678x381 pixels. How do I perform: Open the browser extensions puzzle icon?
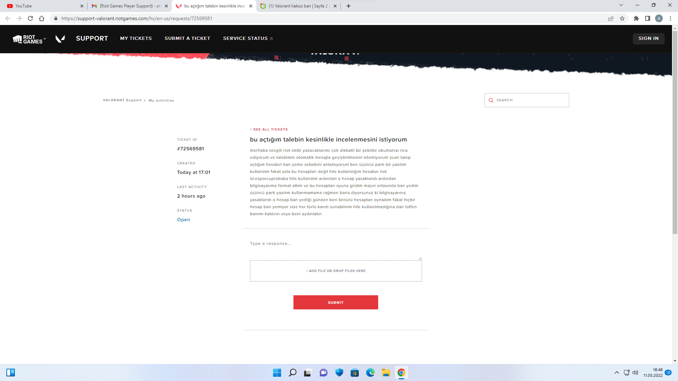636,18
